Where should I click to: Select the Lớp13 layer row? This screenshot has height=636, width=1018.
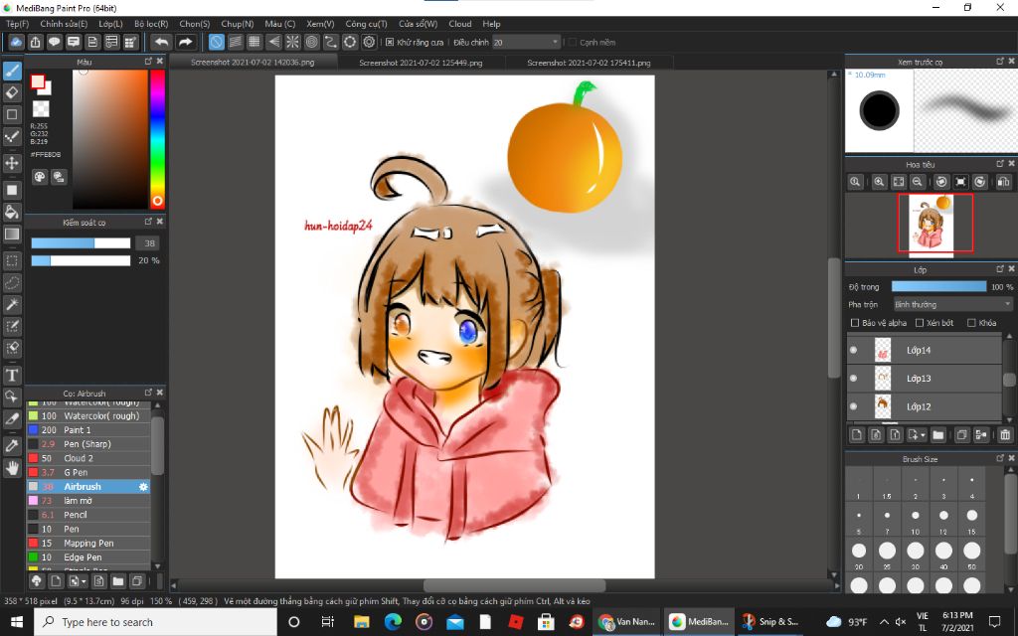pos(926,379)
